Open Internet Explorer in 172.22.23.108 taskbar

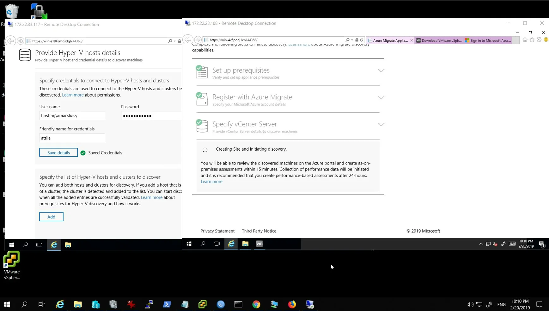(x=231, y=244)
